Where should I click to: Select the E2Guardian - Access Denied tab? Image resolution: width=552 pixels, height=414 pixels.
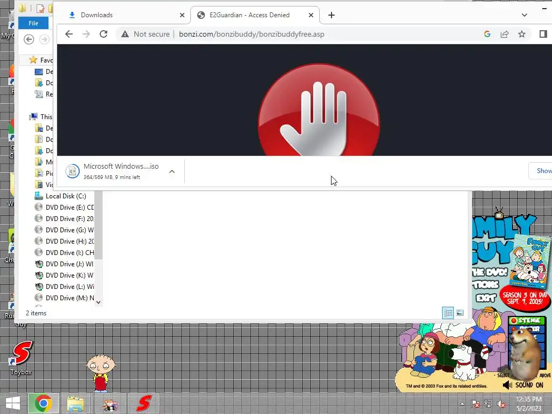[x=255, y=15]
